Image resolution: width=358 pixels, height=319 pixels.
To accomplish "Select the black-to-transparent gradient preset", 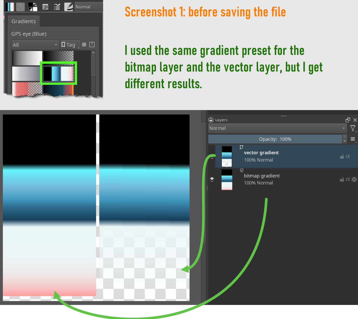I will [58, 58].
